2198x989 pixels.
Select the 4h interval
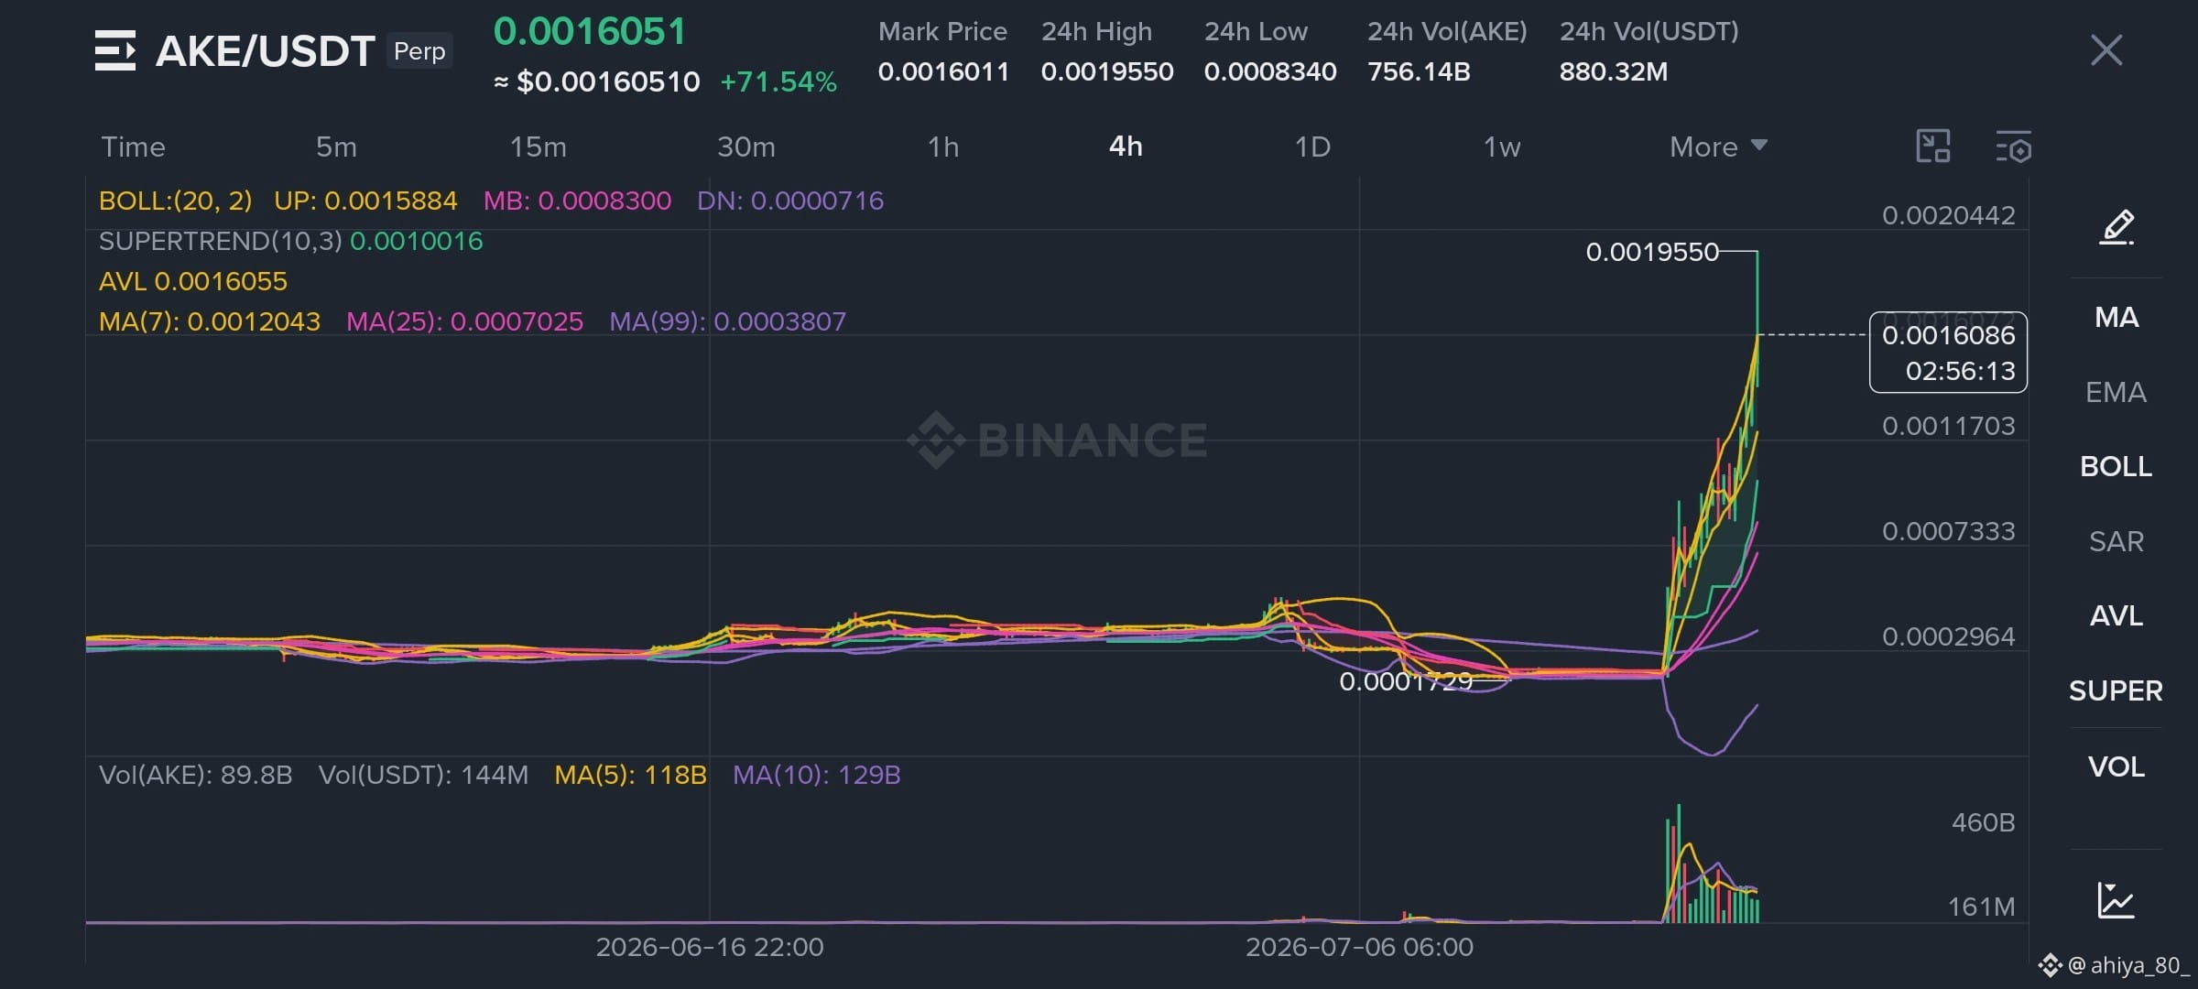click(1126, 147)
